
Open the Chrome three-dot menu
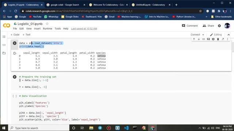[x=231, y=11]
